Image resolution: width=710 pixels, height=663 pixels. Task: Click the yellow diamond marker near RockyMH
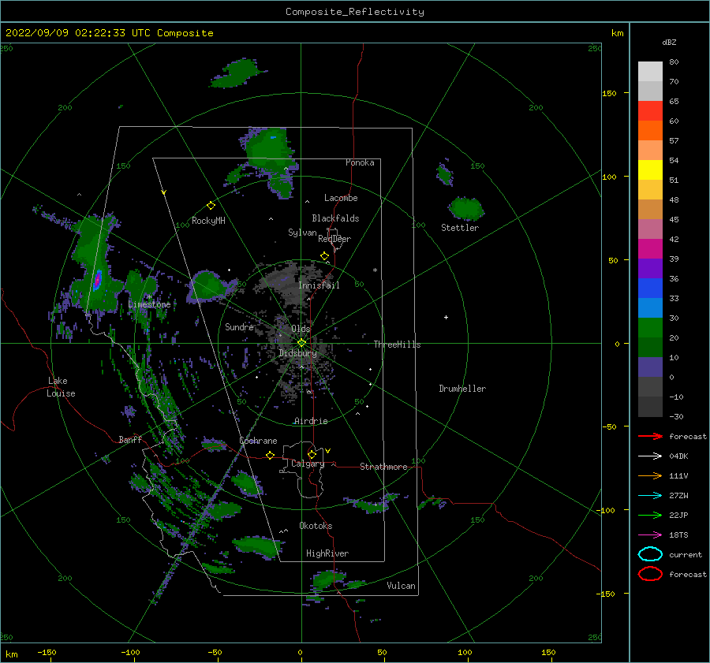211,206
